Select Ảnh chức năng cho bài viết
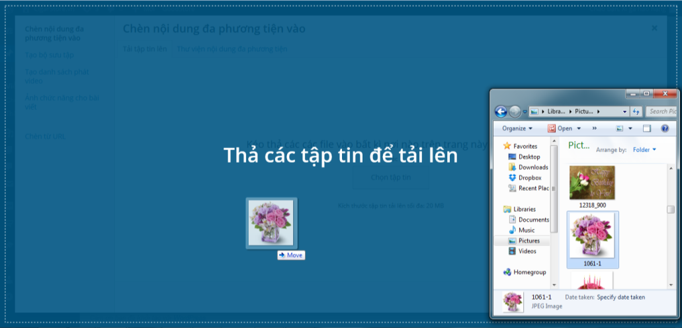This screenshot has height=328, width=682. [x=62, y=102]
